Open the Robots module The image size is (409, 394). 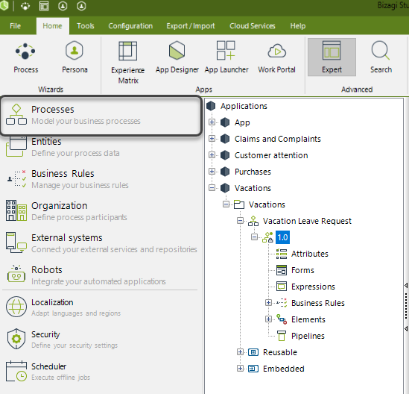coord(101,275)
